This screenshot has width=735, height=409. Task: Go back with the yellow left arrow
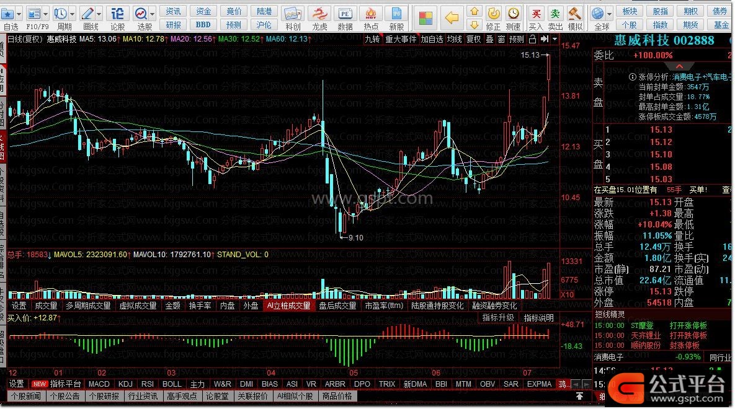(x=452, y=18)
